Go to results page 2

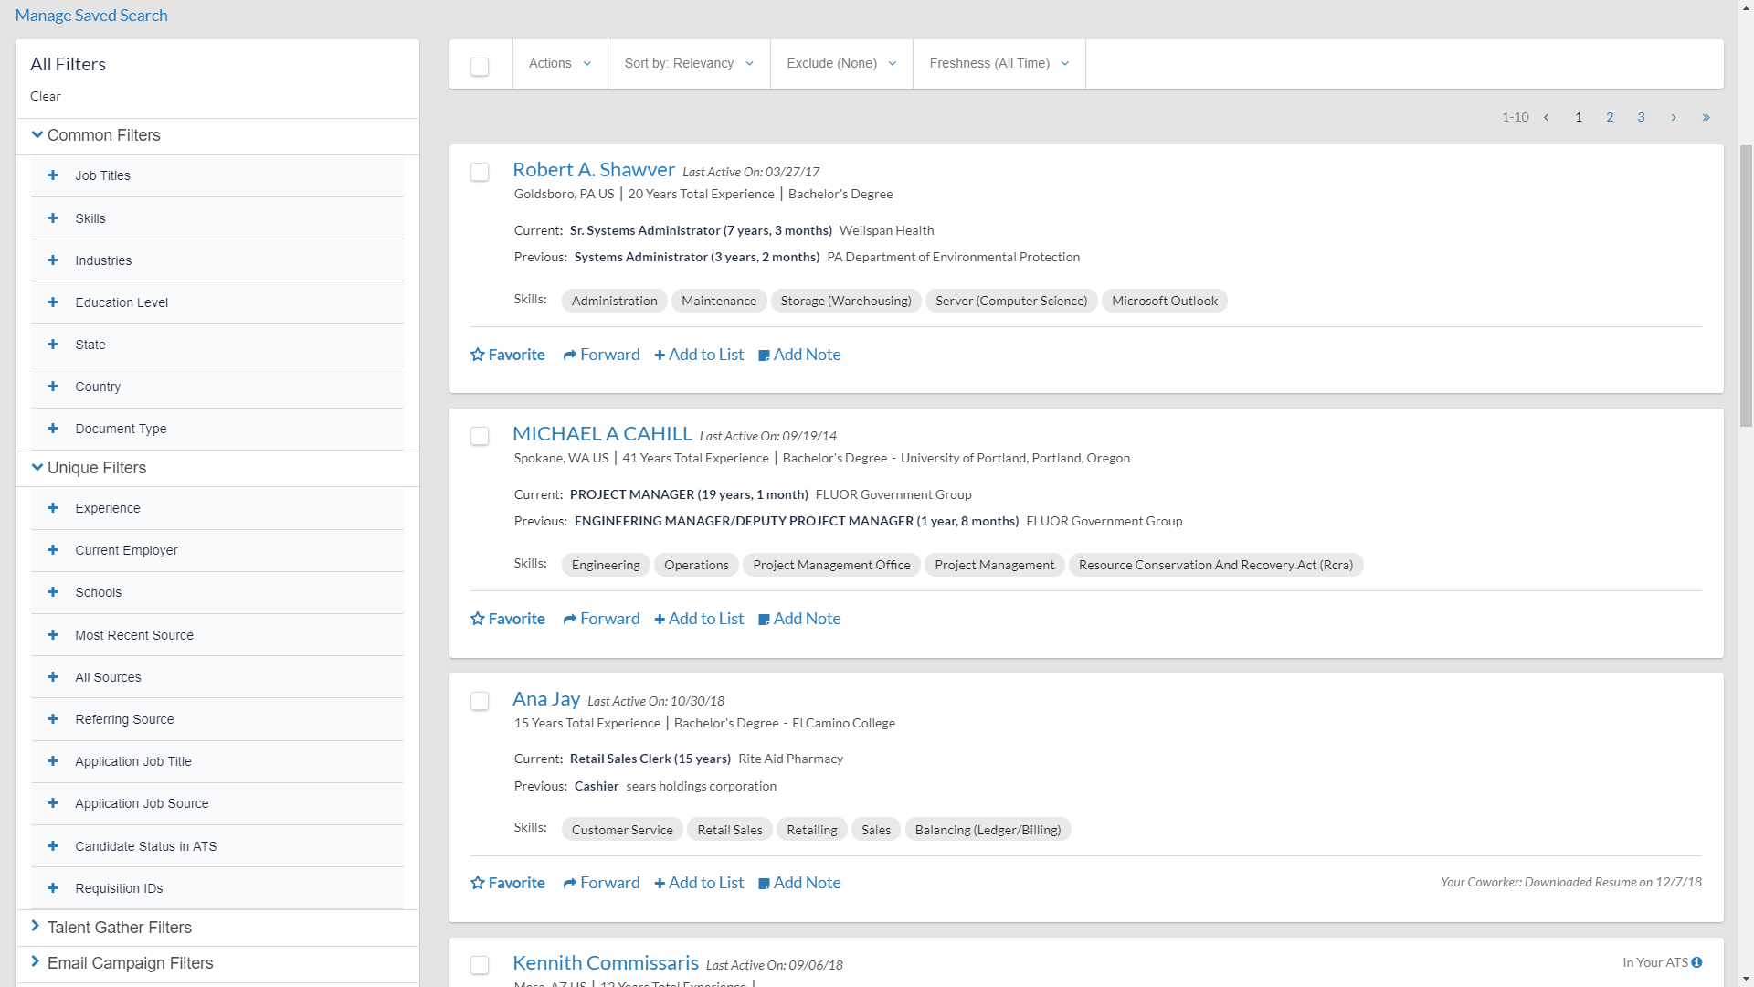1610,117
